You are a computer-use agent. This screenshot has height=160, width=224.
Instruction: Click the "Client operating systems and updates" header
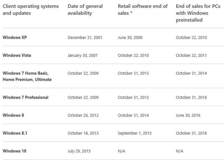tap(31, 10)
